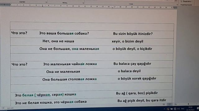Click the text 'Она не маленькая'
The height and width of the screenshot is (111, 199).
63,72
